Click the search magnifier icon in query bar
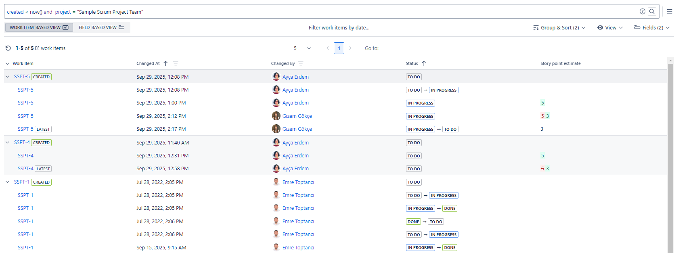This screenshot has height=253, width=674. click(x=652, y=12)
